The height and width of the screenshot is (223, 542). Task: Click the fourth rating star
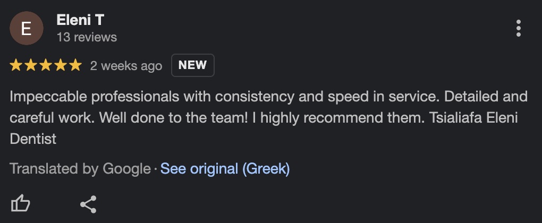61,65
